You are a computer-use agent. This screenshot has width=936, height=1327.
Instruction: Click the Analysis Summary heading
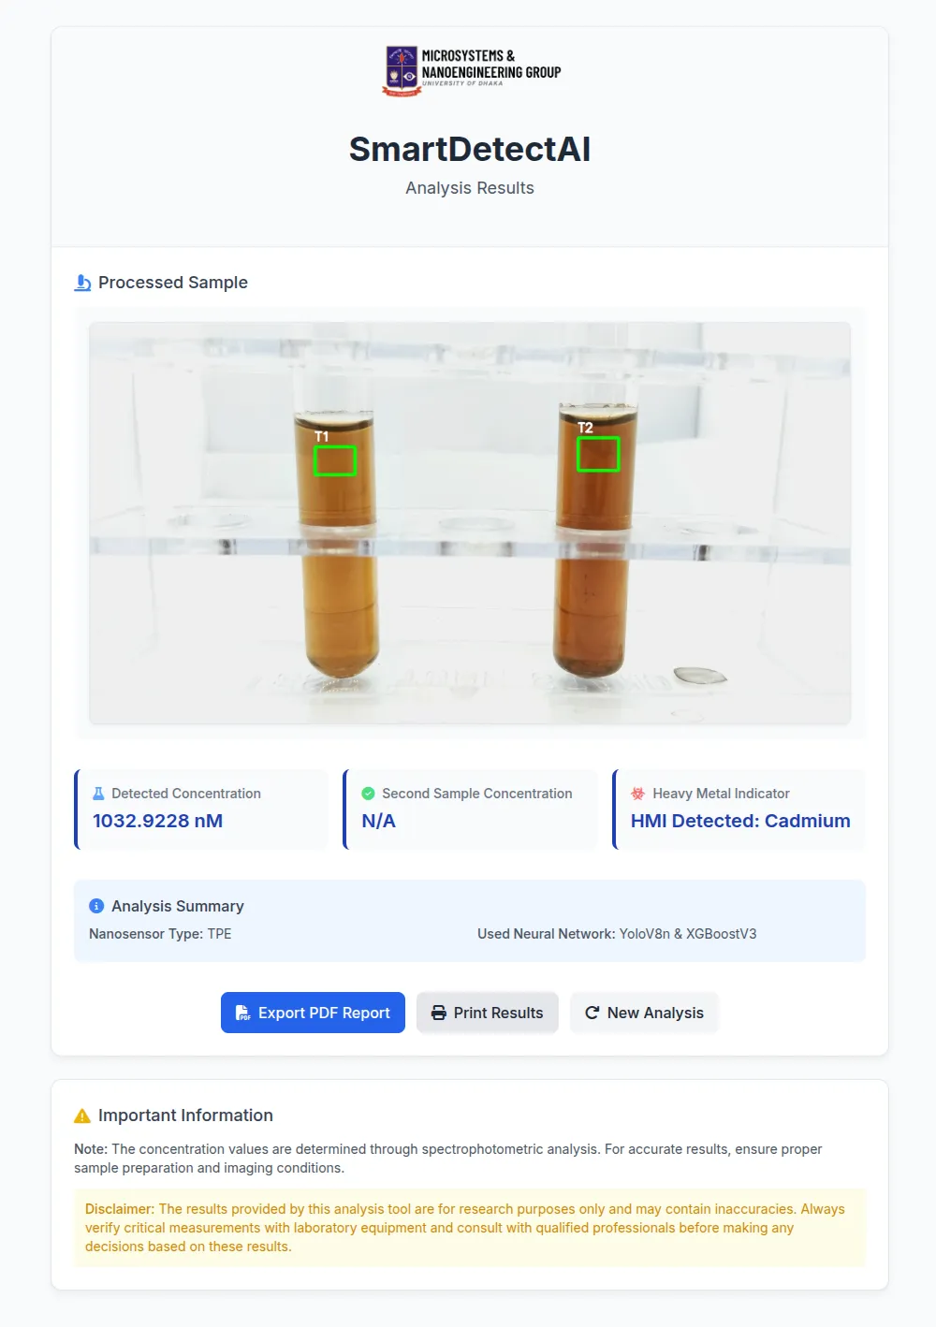click(178, 906)
